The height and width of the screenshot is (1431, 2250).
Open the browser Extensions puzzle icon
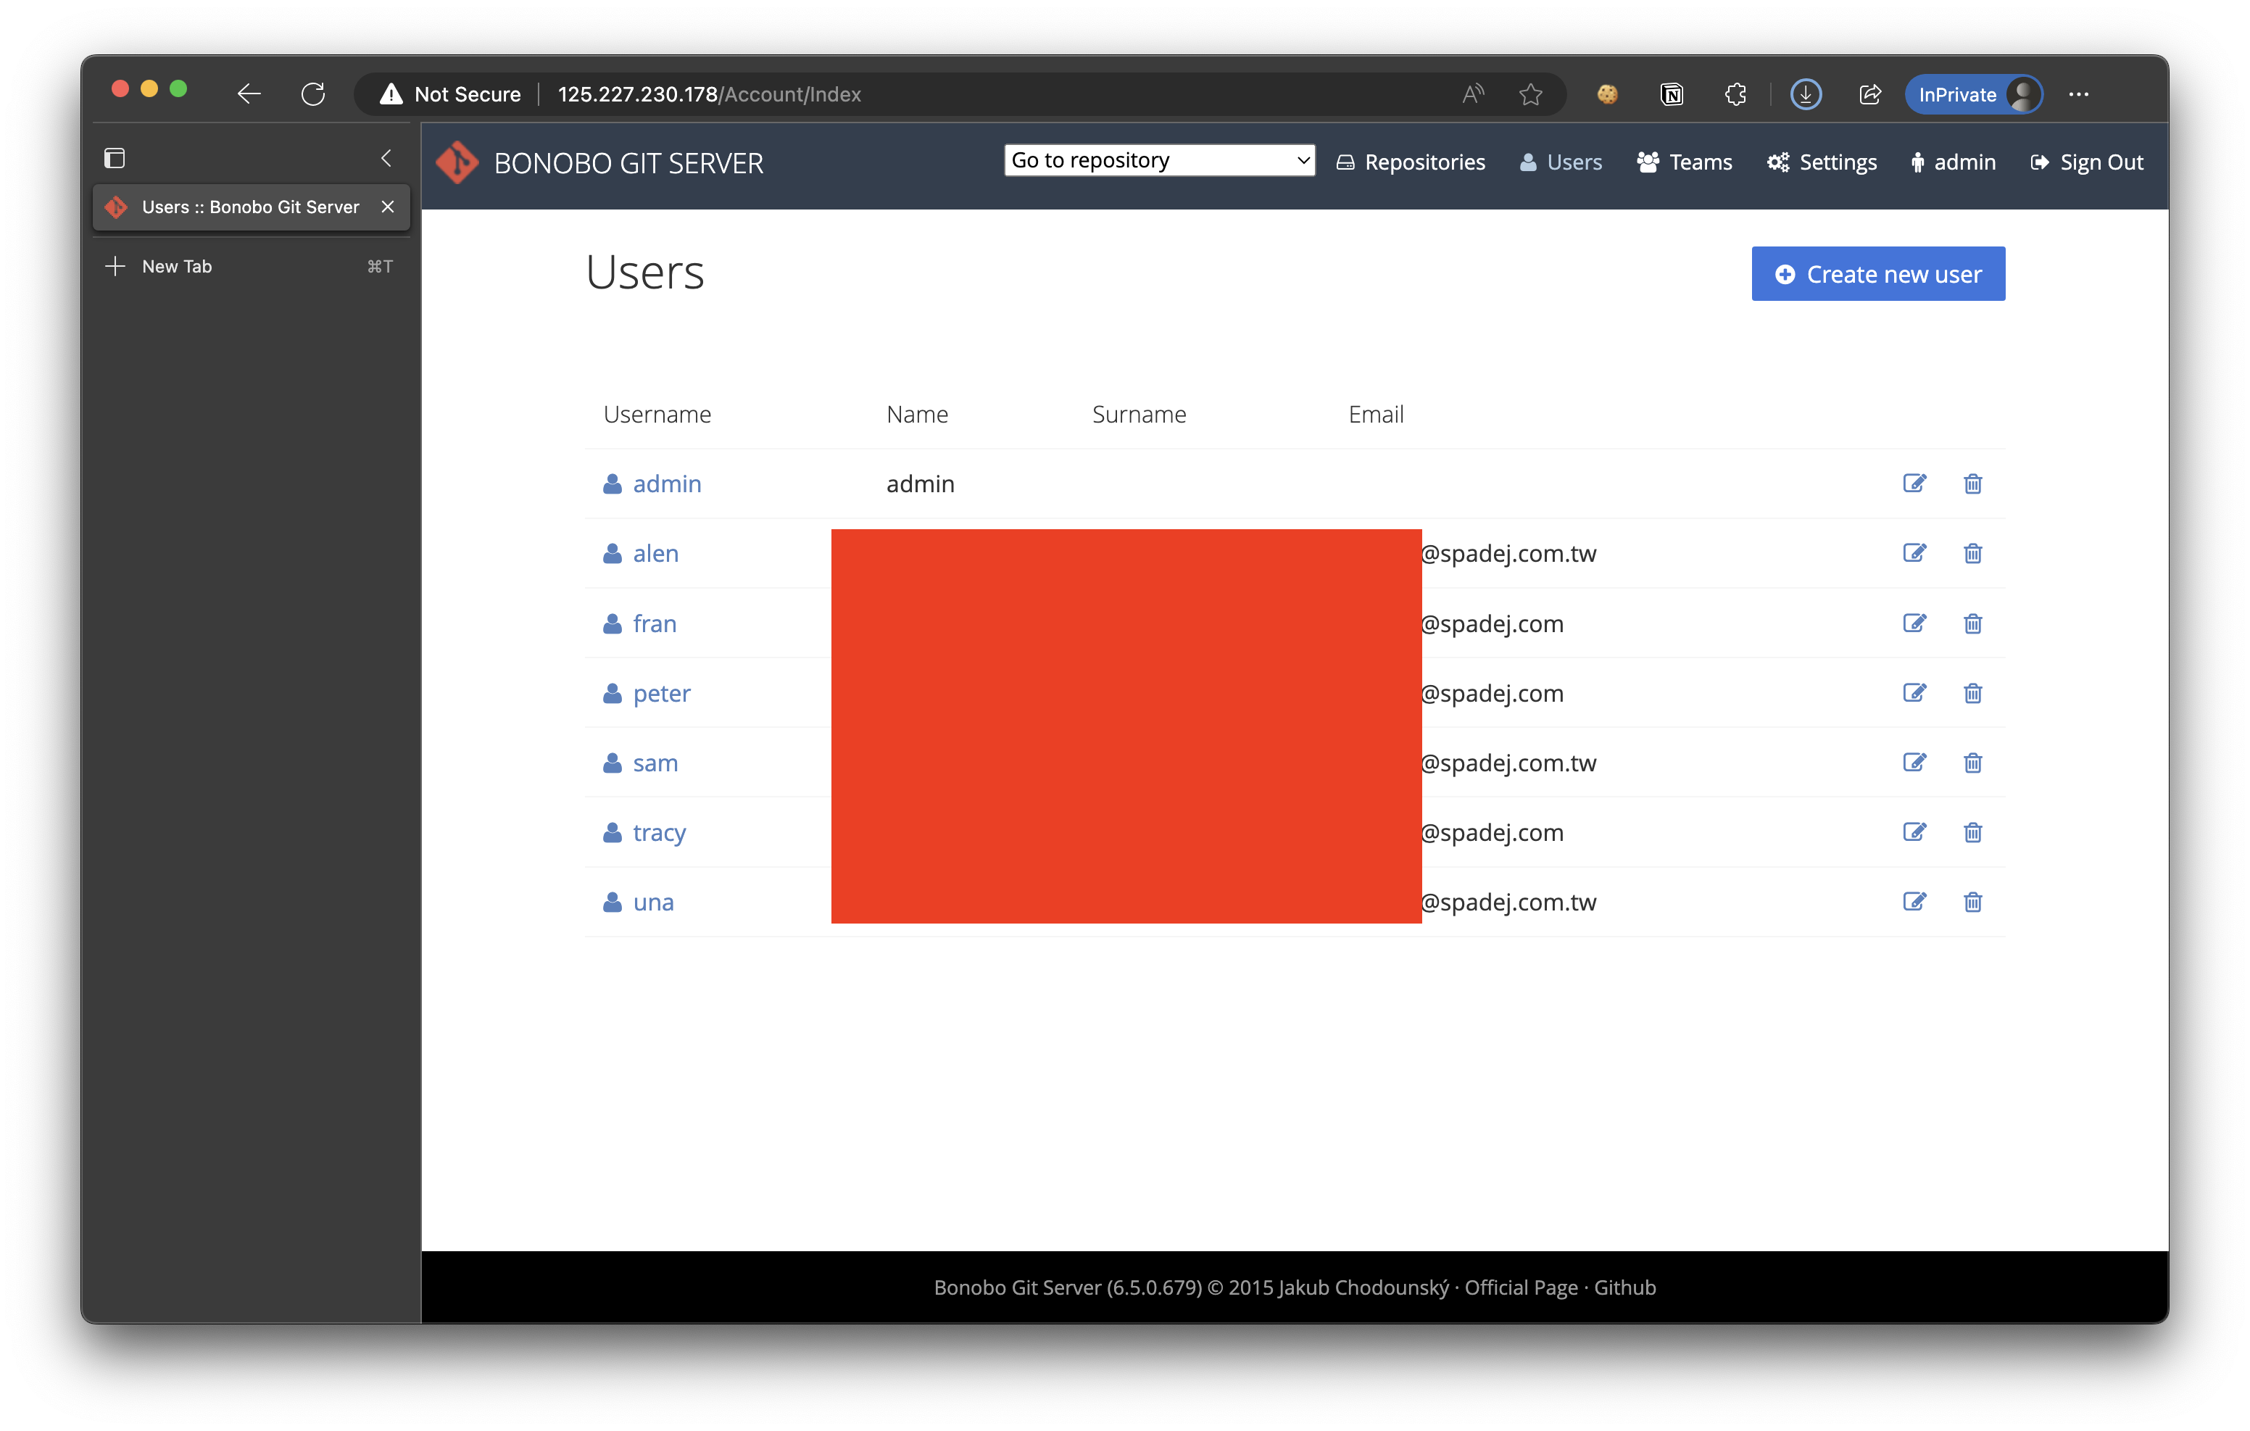[1735, 94]
